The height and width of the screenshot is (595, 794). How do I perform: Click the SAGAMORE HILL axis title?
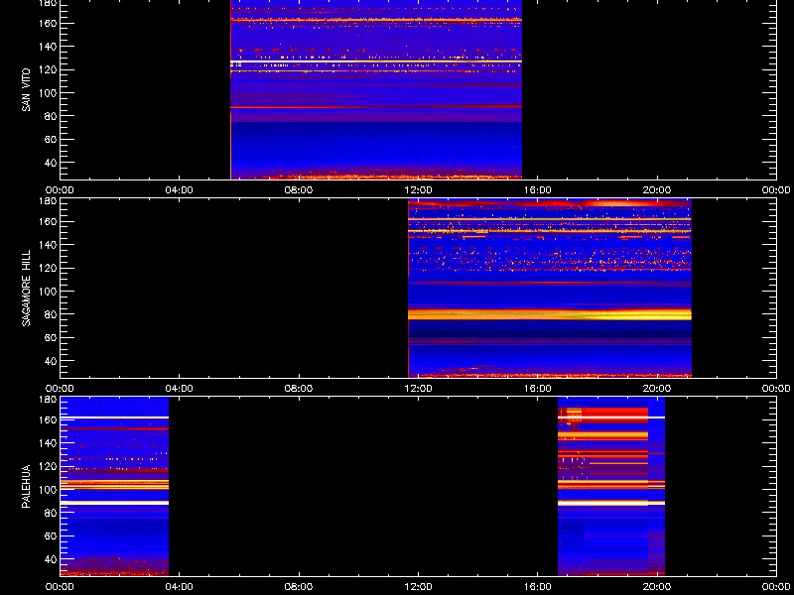(26, 288)
